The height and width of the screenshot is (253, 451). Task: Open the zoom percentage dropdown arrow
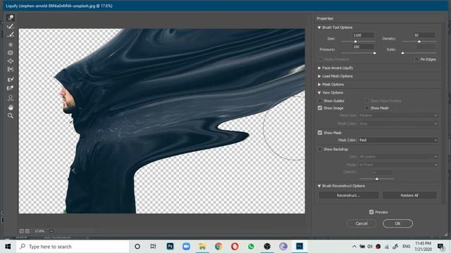point(51,231)
